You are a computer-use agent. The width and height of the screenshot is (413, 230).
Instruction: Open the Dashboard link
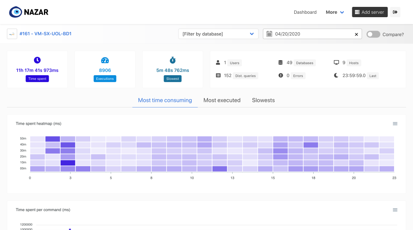click(305, 12)
